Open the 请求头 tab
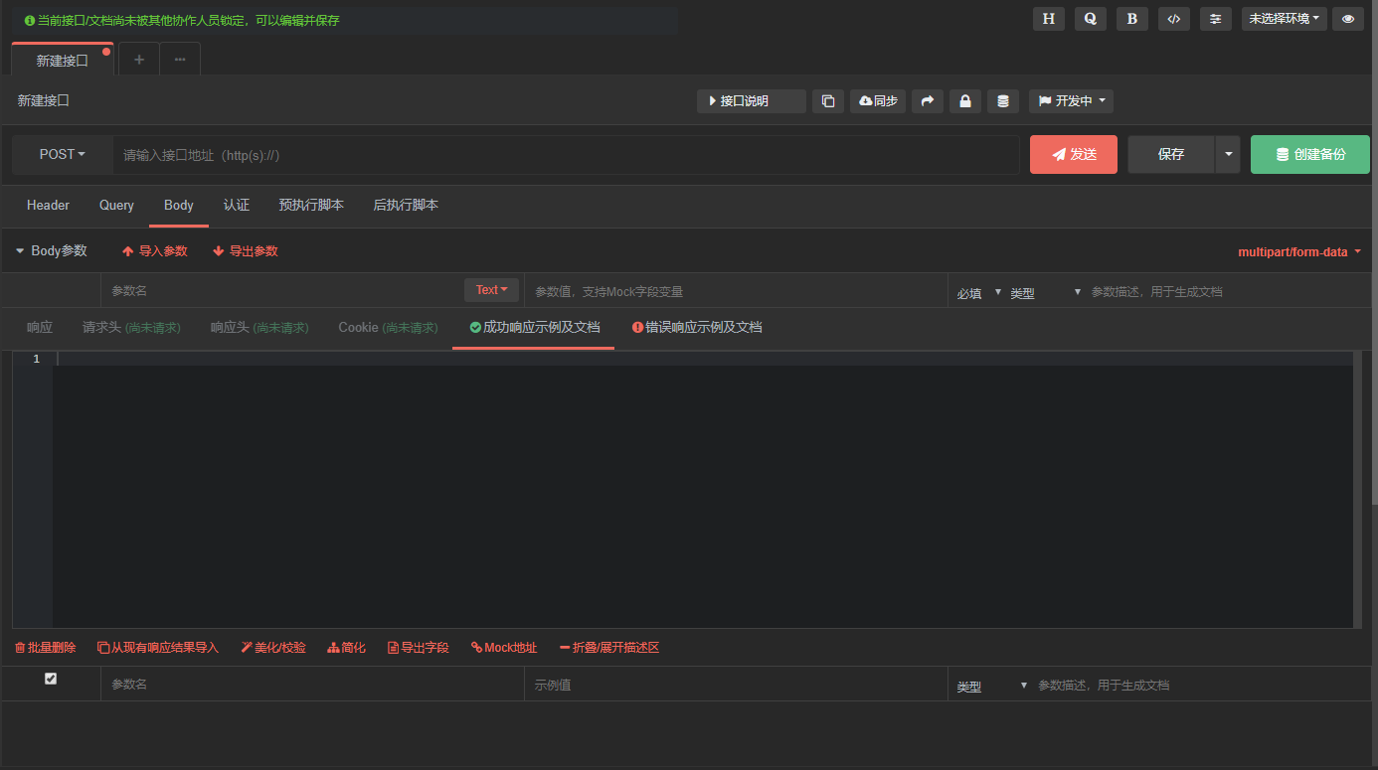The image size is (1378, 770). coord(131,328)
